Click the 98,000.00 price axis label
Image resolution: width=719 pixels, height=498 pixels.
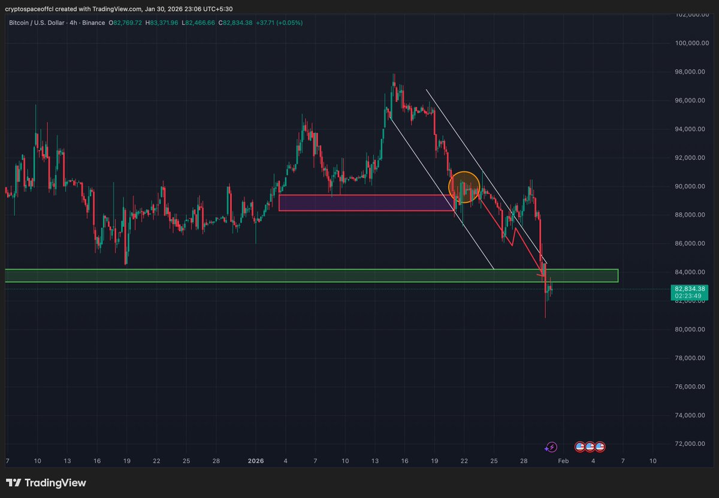pyautogui.click(x=690, y=72)
